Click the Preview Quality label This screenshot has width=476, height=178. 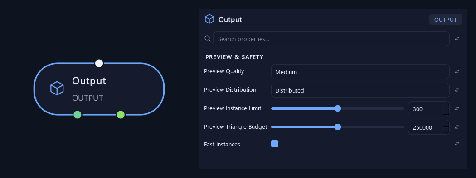click(x=224, y=71)
